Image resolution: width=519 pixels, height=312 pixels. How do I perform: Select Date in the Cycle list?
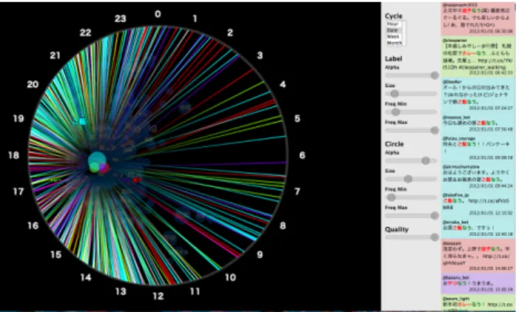coord(396,30)
